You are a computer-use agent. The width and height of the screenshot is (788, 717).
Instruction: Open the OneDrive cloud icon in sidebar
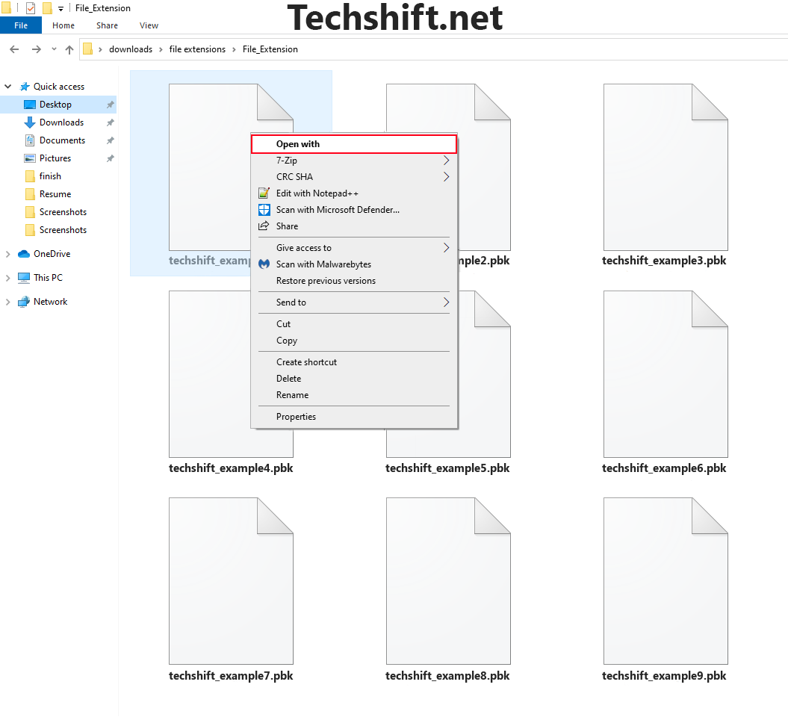coord(24,254)
